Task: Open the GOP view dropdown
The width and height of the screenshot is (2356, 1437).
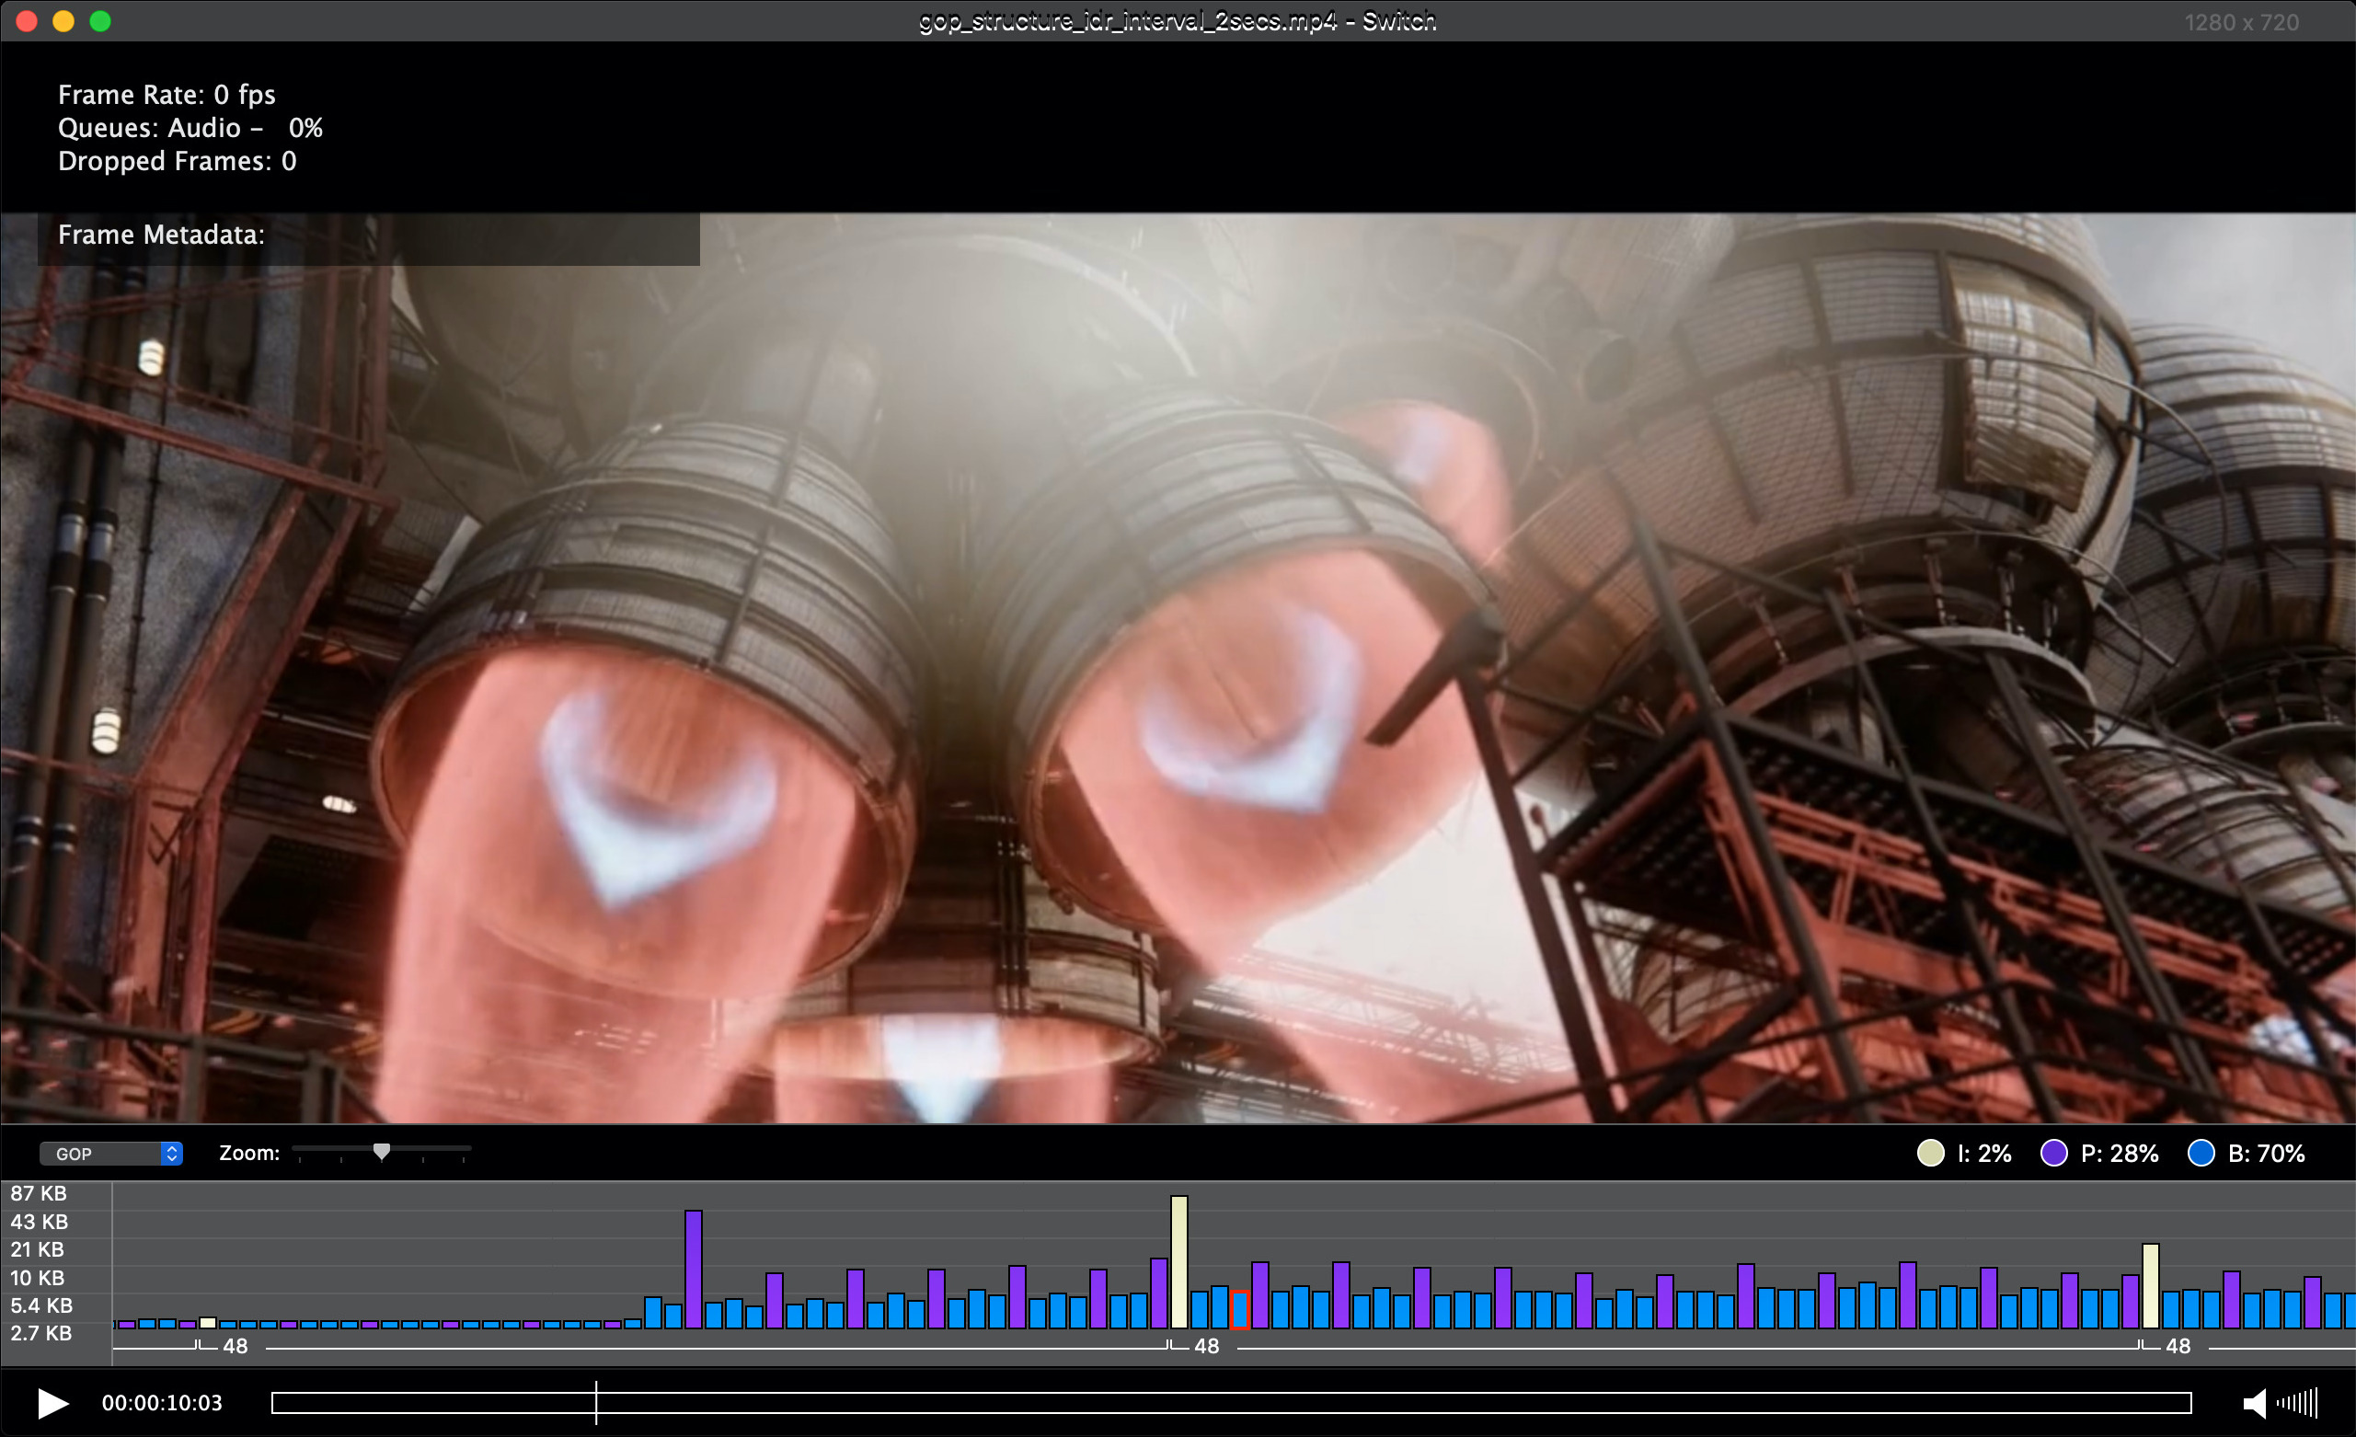Action: tap(111, 1154)
